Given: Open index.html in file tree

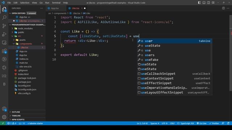Looking at the screenshot, I should pyautogui.click(x=23, y=74).
